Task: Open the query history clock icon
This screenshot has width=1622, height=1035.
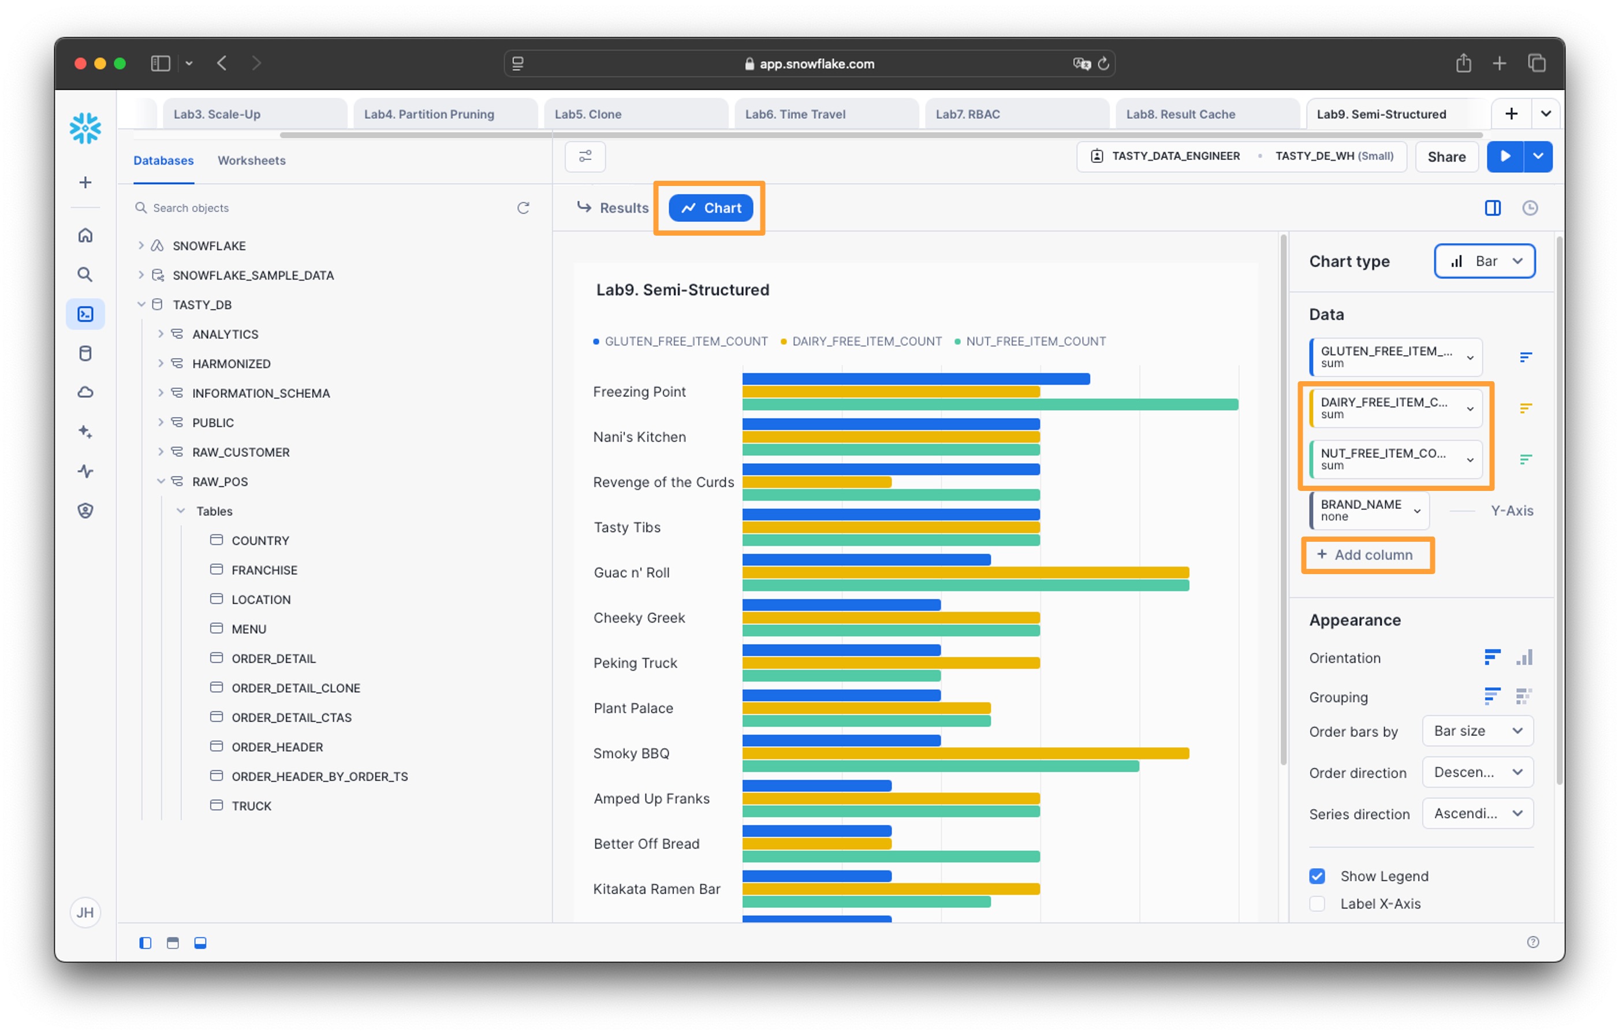Action: (1529, 208)
